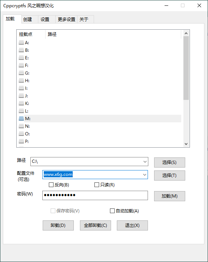Select the L: drive icon
Viewport: 208px width, 262px height.
(21, 111)
